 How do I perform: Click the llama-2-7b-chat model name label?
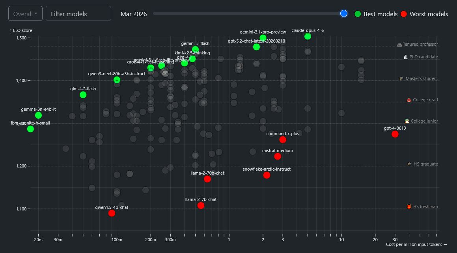[x=201, y=199]
